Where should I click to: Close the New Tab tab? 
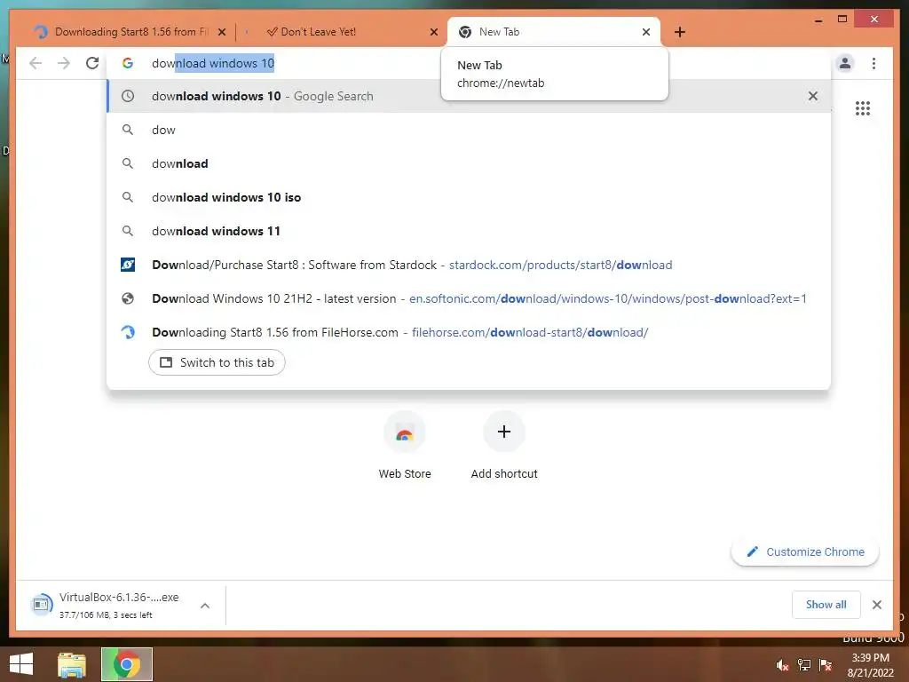[x=646, y=33]
